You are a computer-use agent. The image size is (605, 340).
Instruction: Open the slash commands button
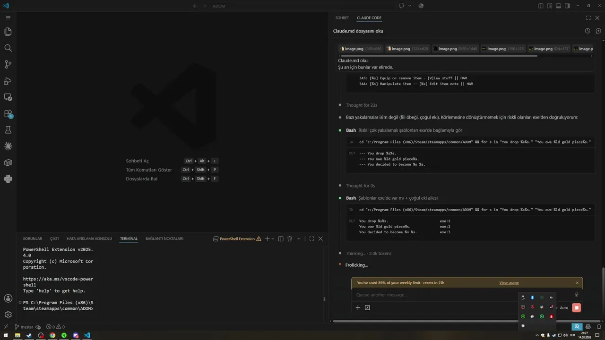pyautogui.click(x=368, y=307)
